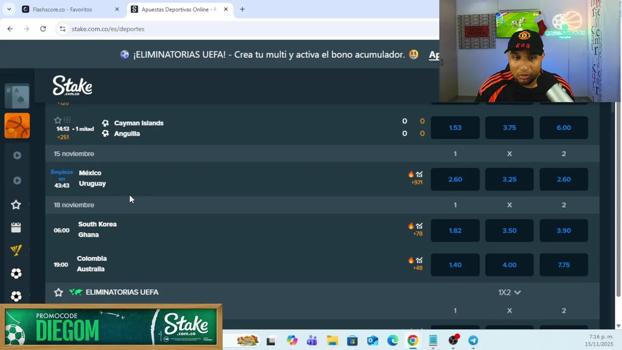Open Notepad from the taskbar

pos(433,340)
